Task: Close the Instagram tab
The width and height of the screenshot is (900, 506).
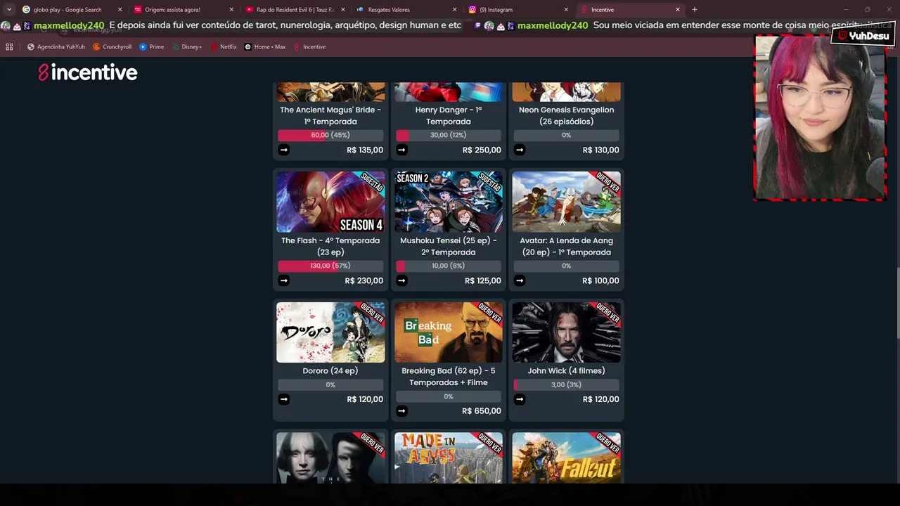Action: [x=566, y=10]
